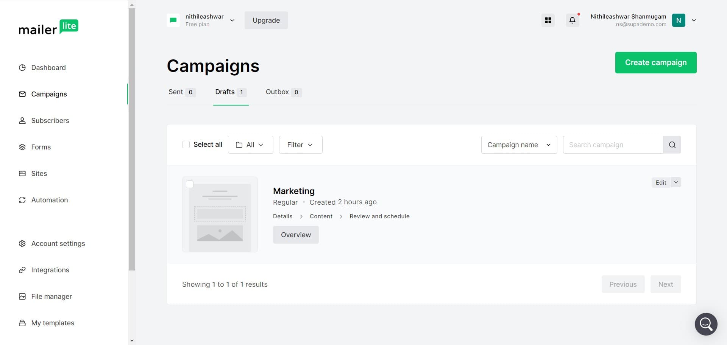Enable the Select all checkbox

click(x=186, y=145)
